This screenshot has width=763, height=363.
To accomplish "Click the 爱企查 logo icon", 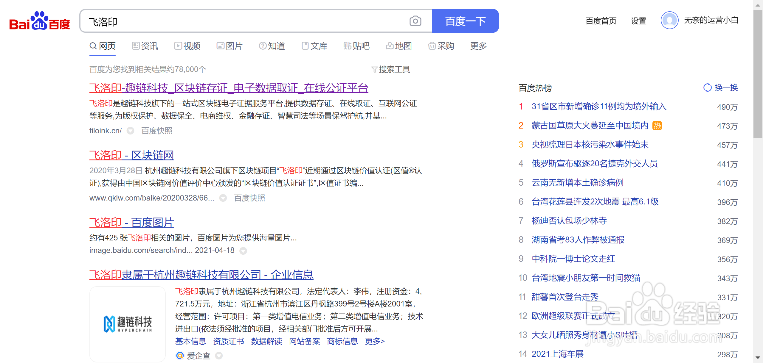I will pyautogui.click(x=180, y=355).
